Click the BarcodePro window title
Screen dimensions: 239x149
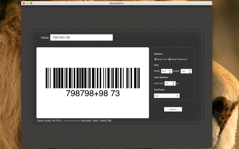tap(117, 3)
